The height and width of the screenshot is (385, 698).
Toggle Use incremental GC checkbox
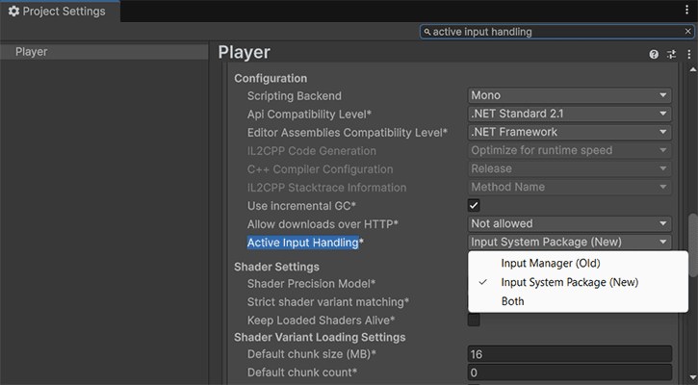coord(474,205)
